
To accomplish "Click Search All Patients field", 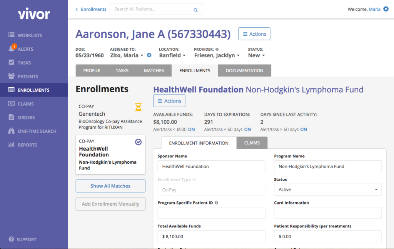I will coord(156,9).
